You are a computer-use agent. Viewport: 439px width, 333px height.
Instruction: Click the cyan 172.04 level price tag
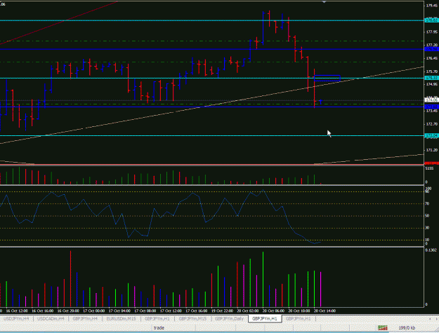[x=432, y=135]
